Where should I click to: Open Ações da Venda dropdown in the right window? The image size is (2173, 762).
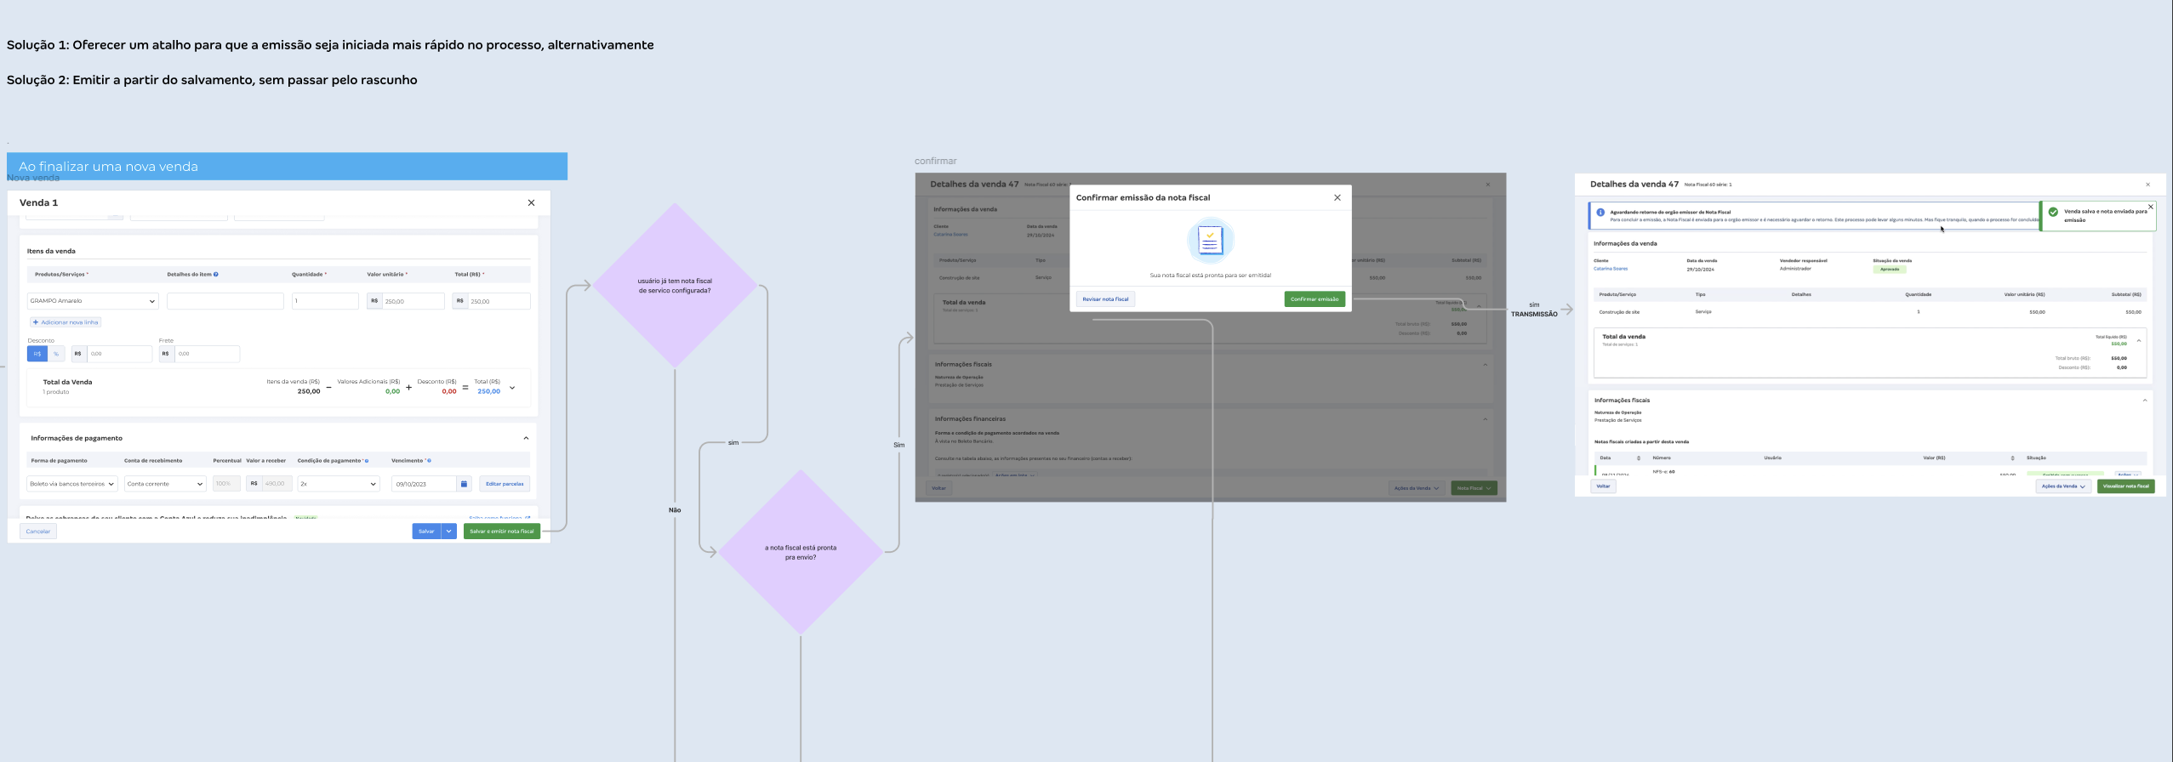click(x=2063, y=486)
